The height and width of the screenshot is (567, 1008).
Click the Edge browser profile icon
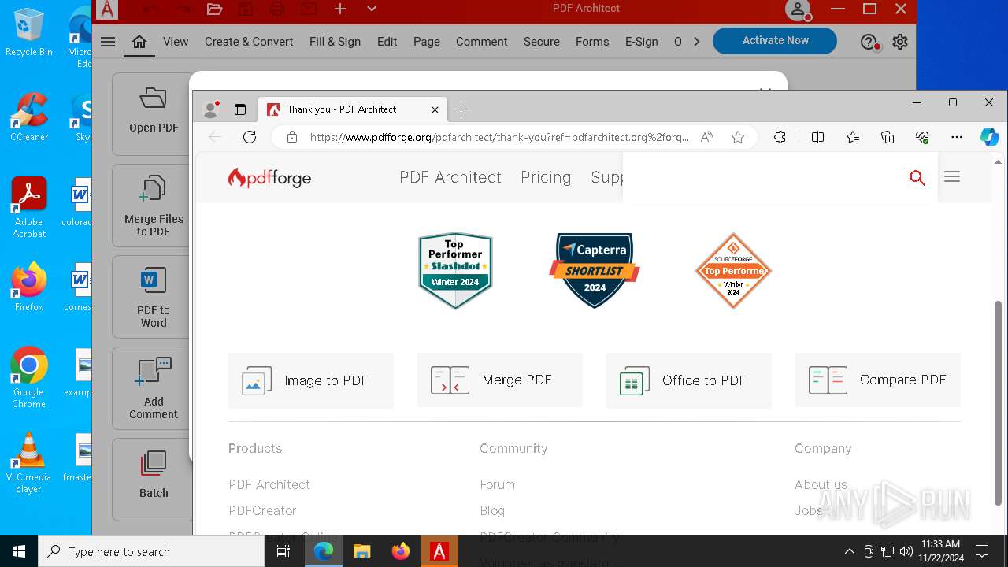(x=210, y=109)
